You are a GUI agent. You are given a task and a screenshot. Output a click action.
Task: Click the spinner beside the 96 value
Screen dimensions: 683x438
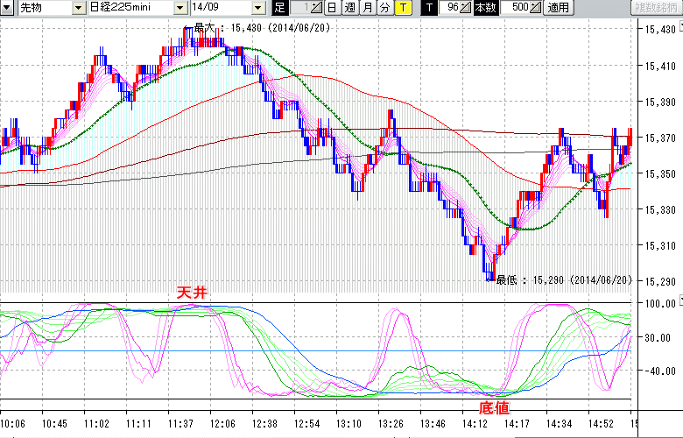[465, 8]
